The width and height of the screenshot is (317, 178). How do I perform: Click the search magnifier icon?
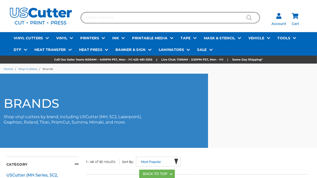click(x=249, y=18)
